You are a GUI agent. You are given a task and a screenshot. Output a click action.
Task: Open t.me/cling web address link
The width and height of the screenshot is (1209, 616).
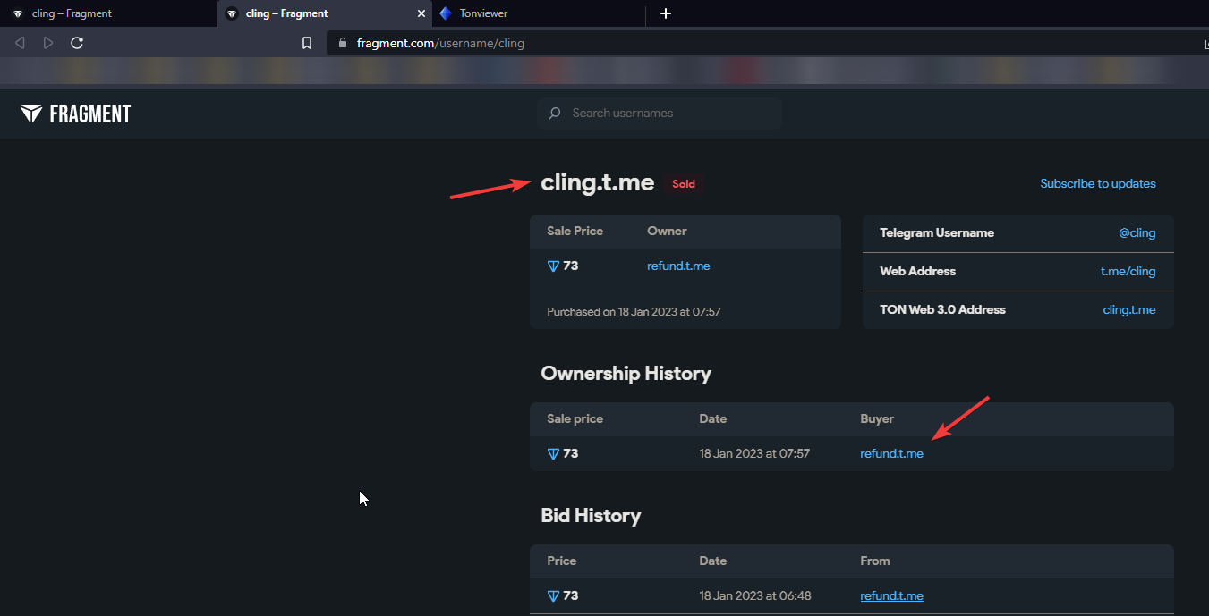(1128, 271)
